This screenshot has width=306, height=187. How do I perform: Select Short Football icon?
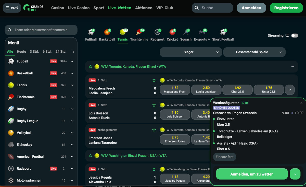pos(223,32)
